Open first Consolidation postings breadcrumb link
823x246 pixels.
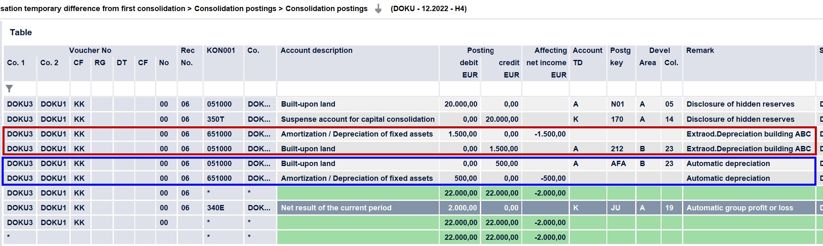pyautogui.click(x=235, y=9)
